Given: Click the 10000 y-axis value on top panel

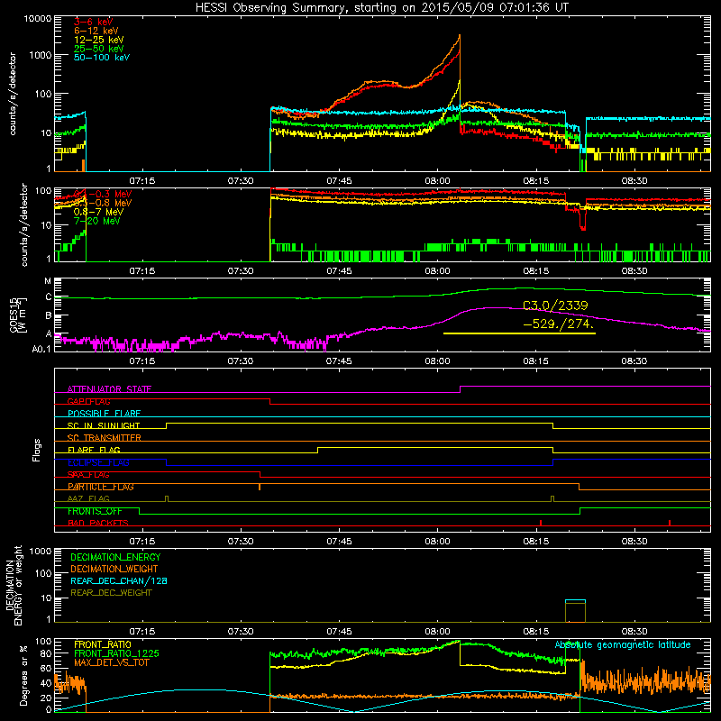Looking at the screenshot, I should pyautogui.click(x=38, y=19).
